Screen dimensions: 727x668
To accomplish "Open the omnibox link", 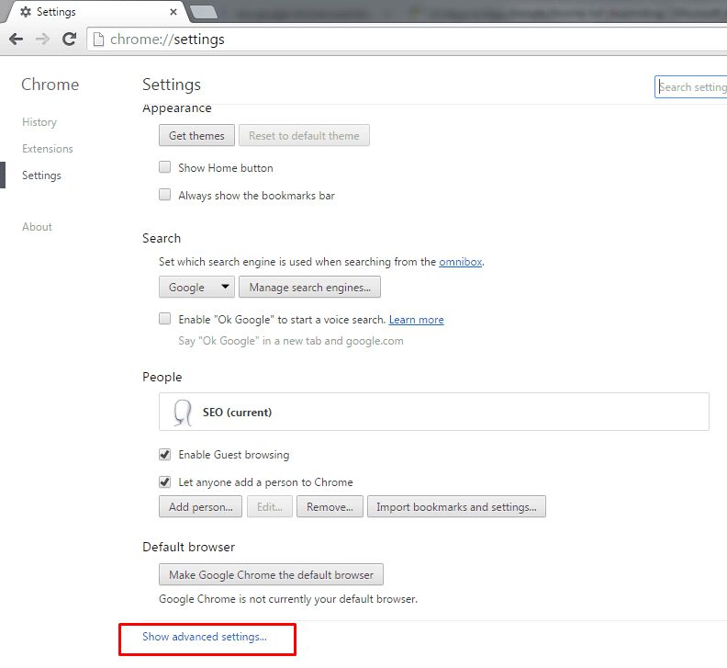I will pos(461,262).
